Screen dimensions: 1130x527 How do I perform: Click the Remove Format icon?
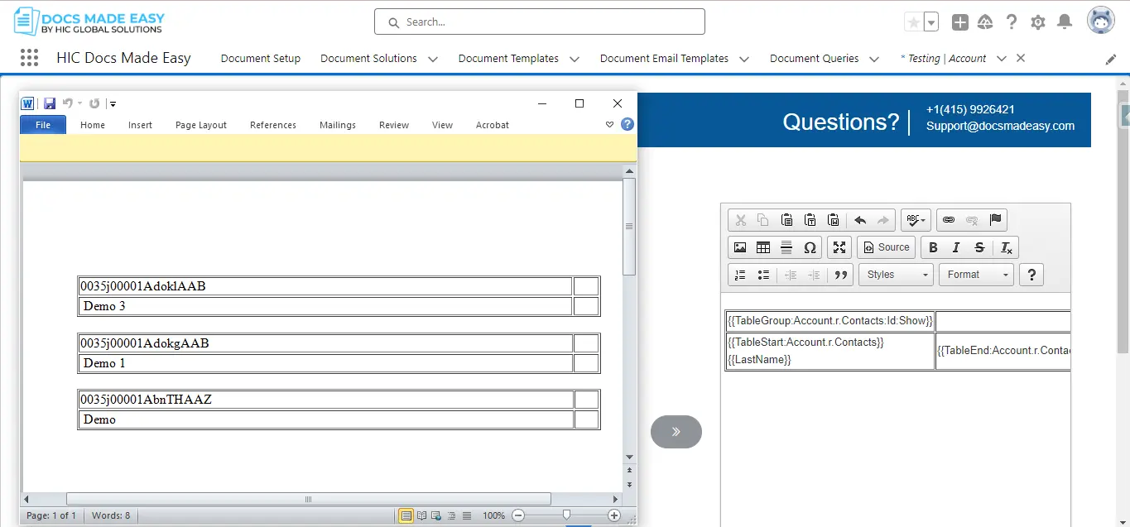(1006, 247)
